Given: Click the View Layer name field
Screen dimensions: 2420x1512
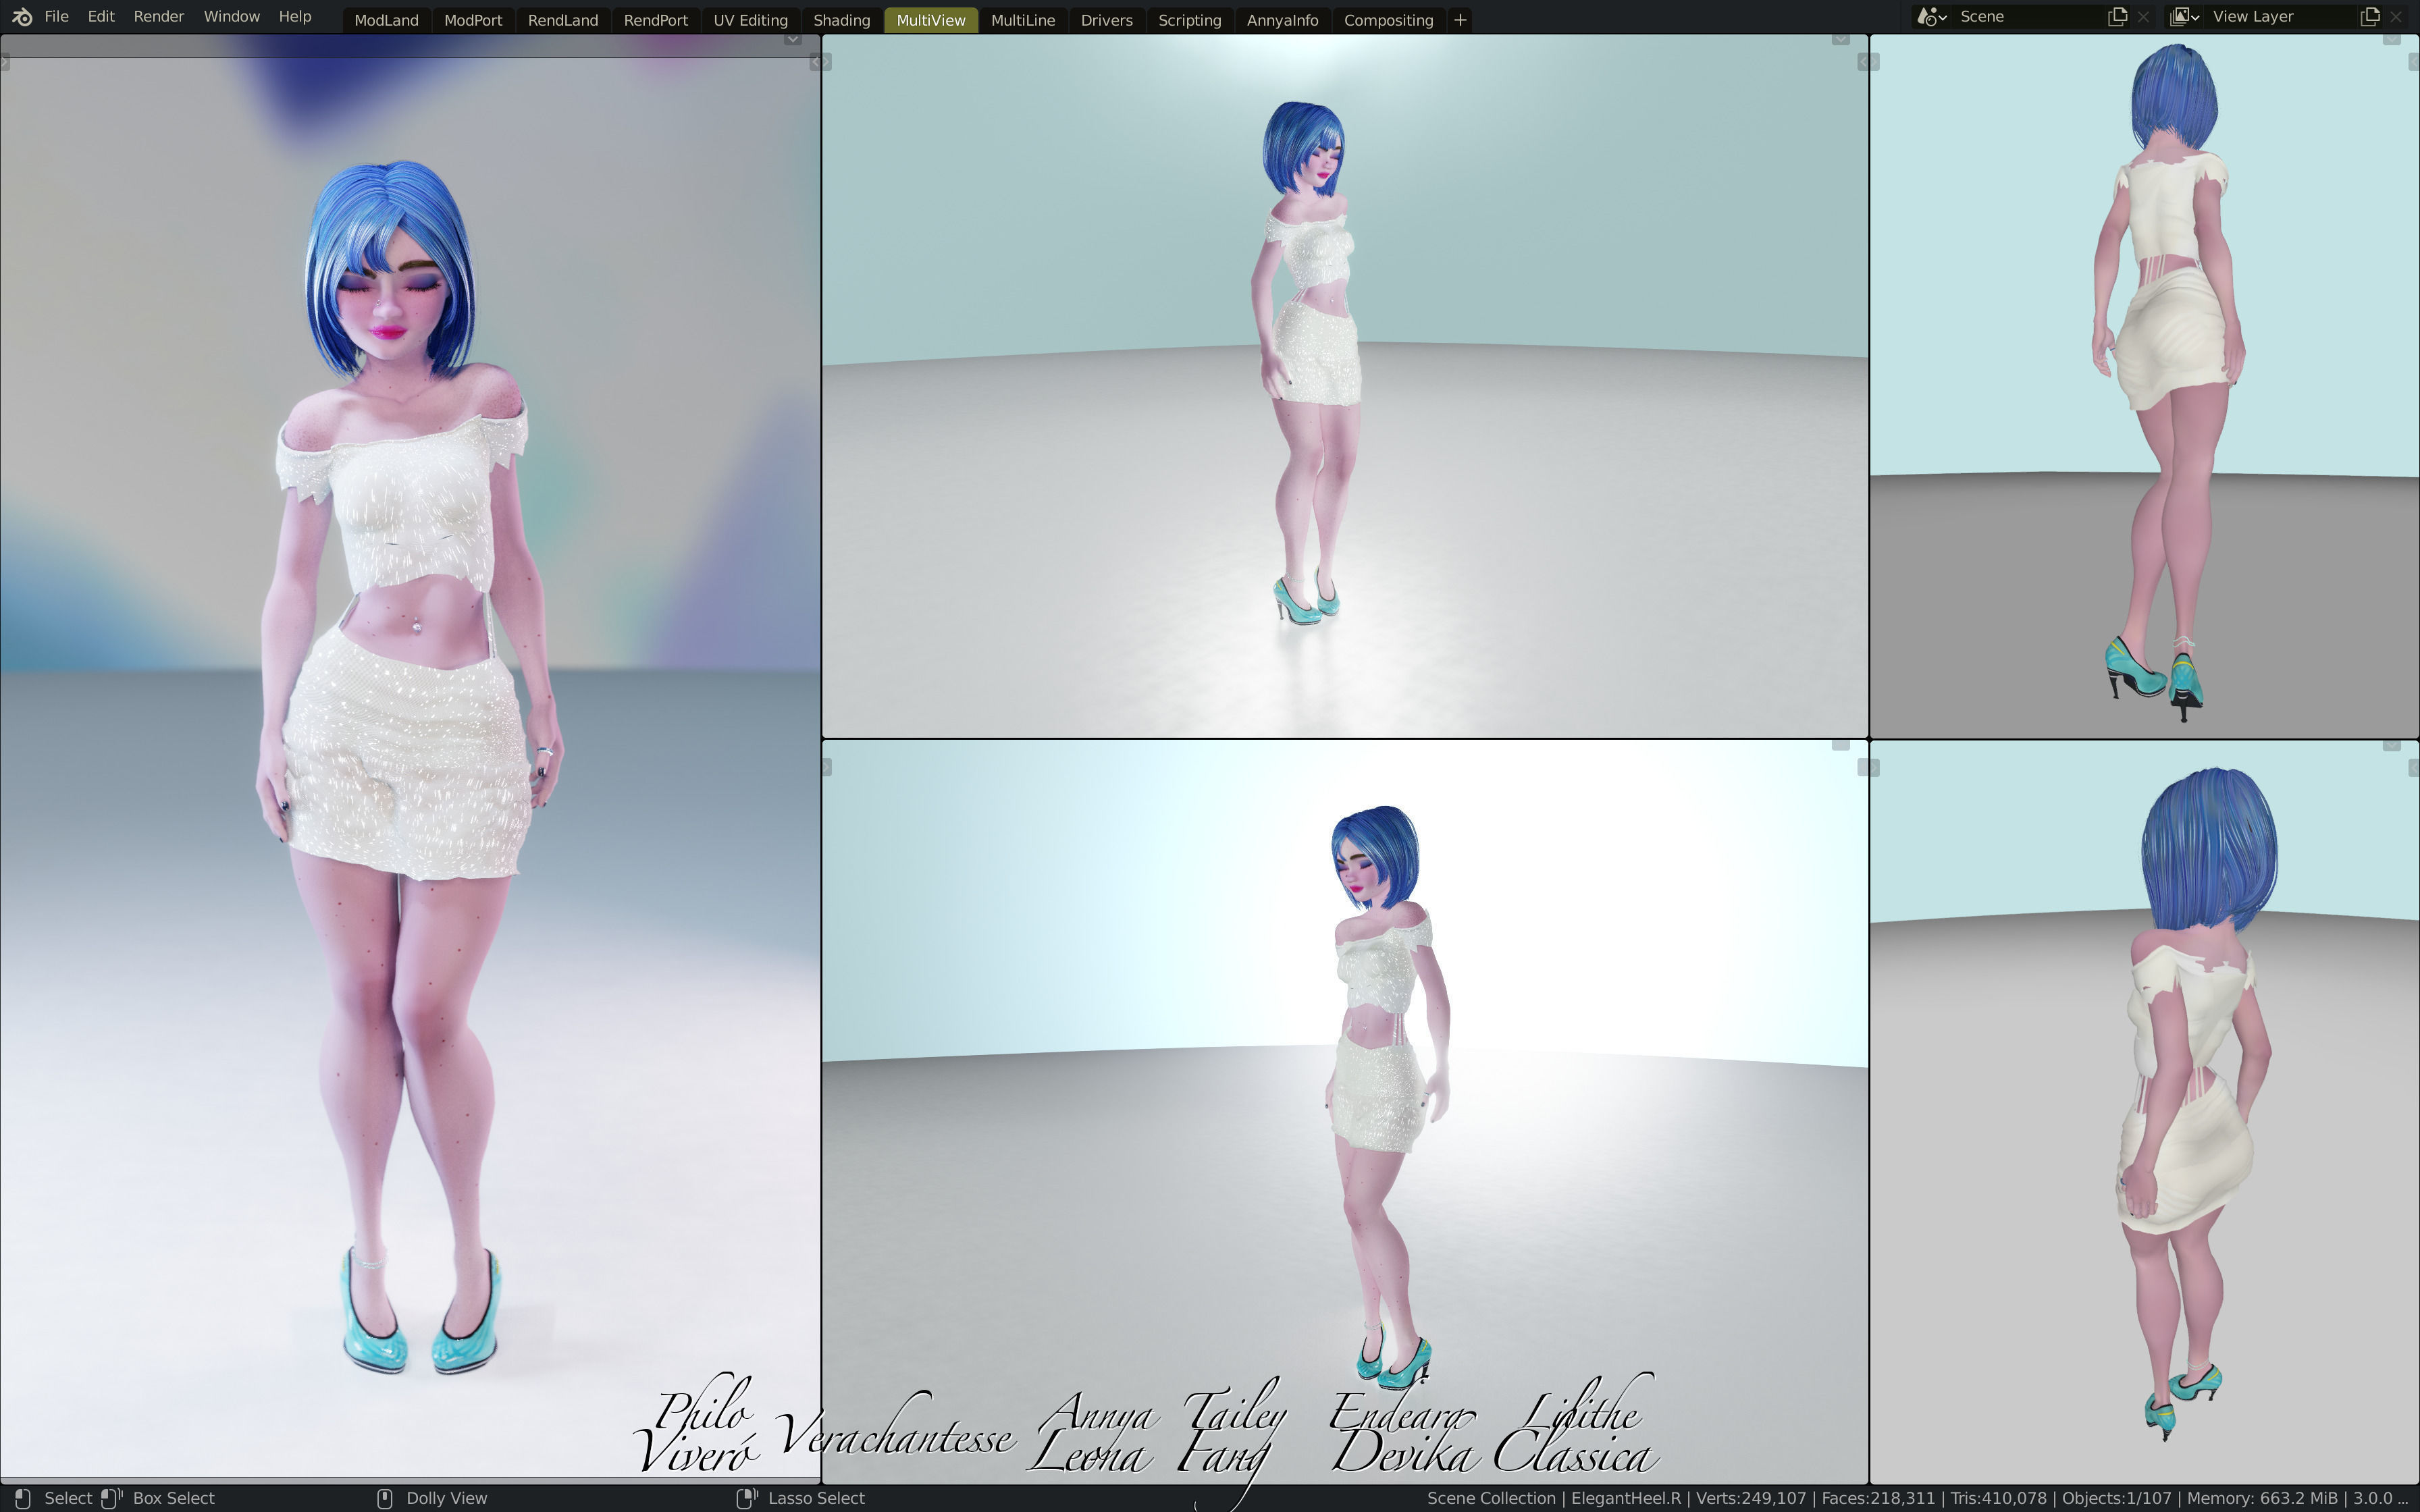Looking at the screenshot, I should pyautogui.click(x=2281, y=17).
